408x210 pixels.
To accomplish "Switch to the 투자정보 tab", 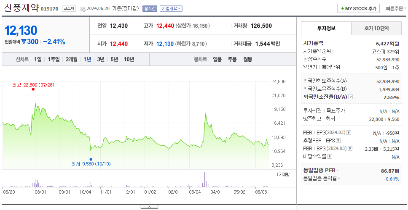I will 326,28.
